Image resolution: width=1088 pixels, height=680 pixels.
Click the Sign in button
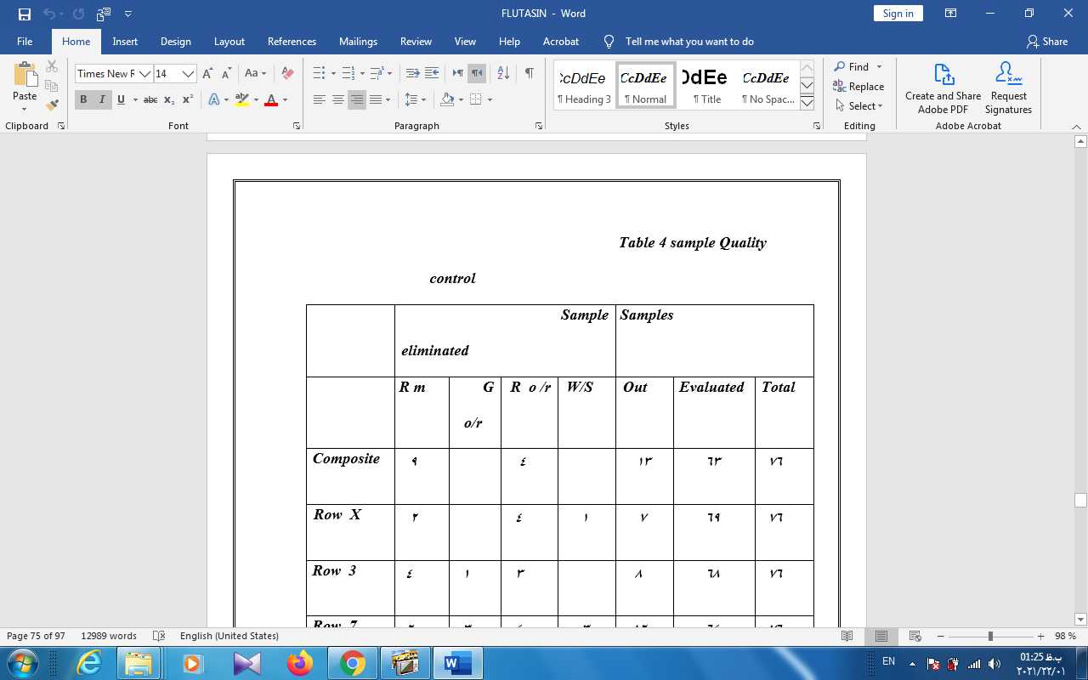click(898, 14)
